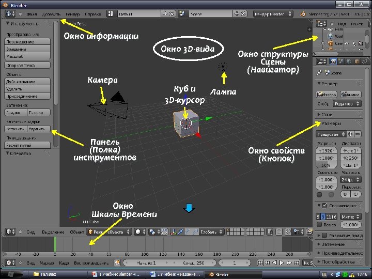
Task: Open the render presets dropdown
Action: coord(331,134)
